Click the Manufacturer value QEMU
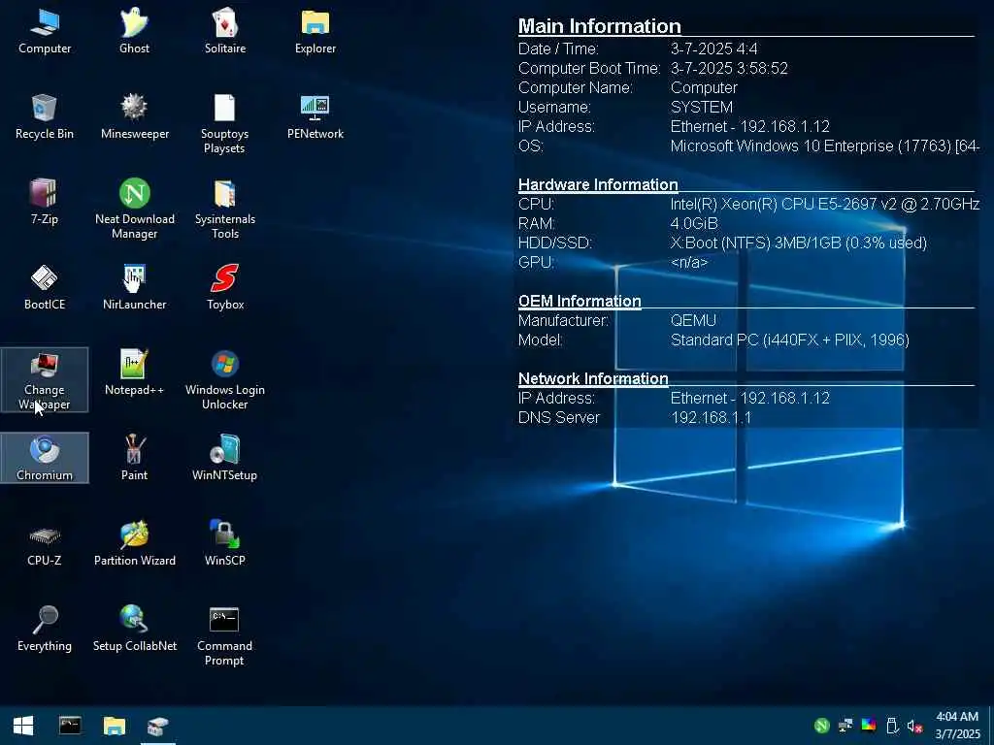This screenshot has height=745, width=994. (693, 320)
